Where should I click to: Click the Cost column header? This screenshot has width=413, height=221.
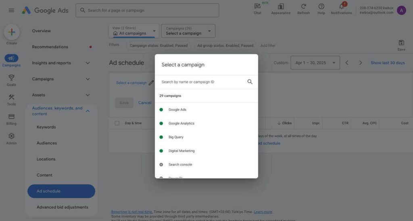(x=405, y=123)
